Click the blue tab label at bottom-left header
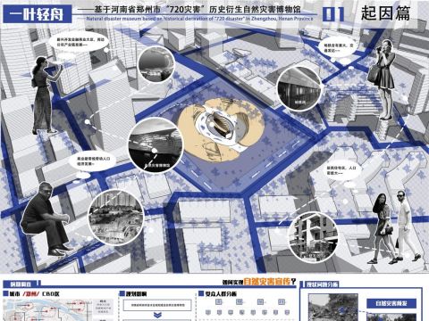Image resolution: width=429 pixels, height=321 pixels. 21,284
